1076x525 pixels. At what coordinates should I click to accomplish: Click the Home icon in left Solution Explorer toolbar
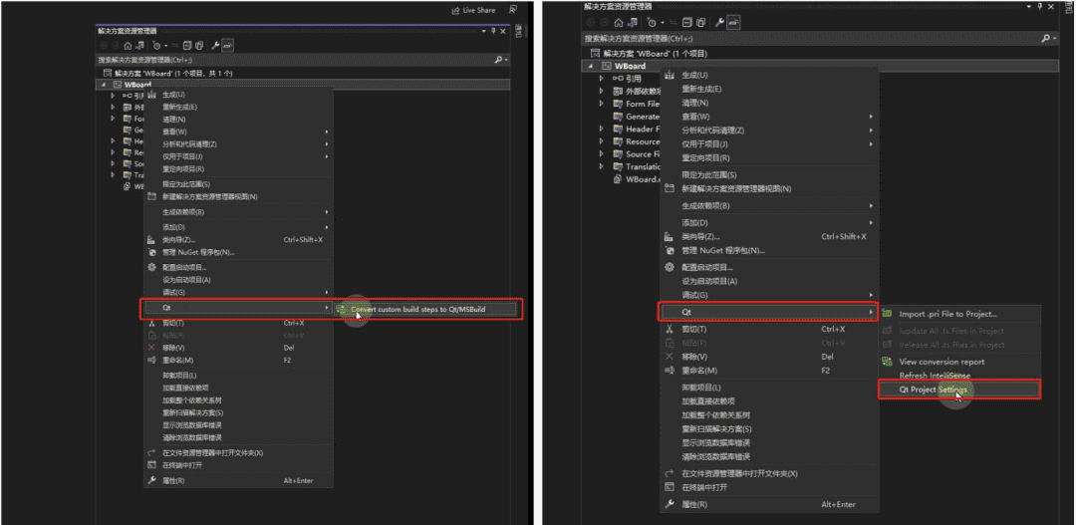[x=128, y=45]
